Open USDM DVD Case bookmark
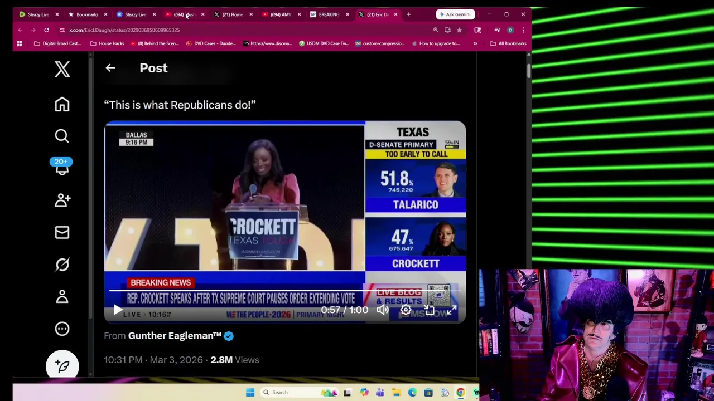The height and width of the screenshot is (401, 714). (324, 43)
